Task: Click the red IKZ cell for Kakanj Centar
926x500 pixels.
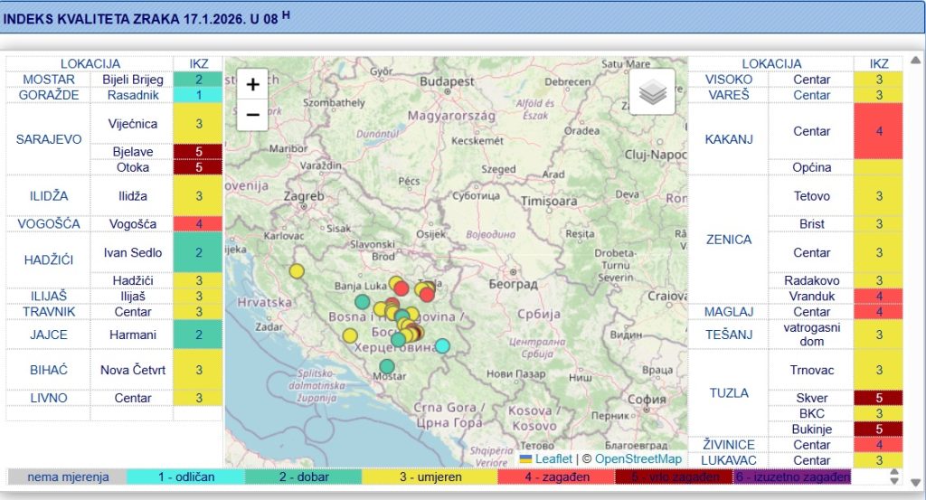Action: (877, 131)
